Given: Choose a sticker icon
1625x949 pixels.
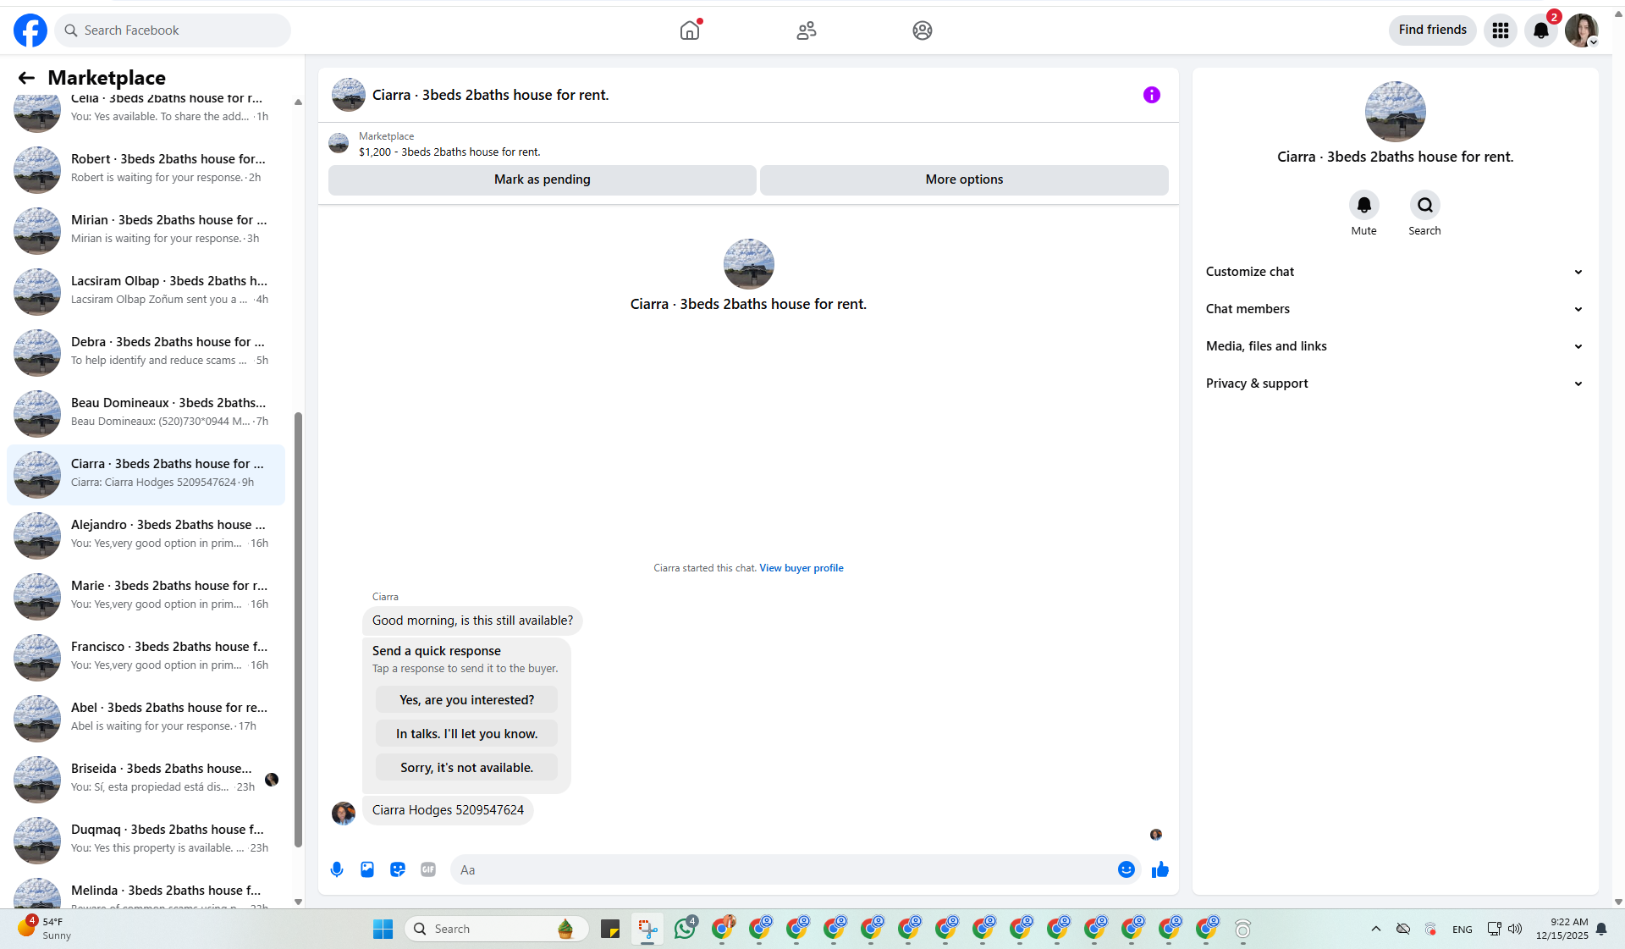Looking at the screenshot, I should point(398,869).
